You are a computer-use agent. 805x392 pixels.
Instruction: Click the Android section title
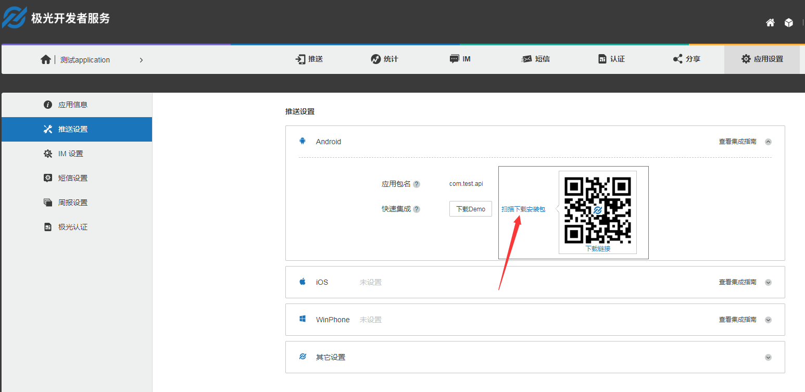point(329,142)
